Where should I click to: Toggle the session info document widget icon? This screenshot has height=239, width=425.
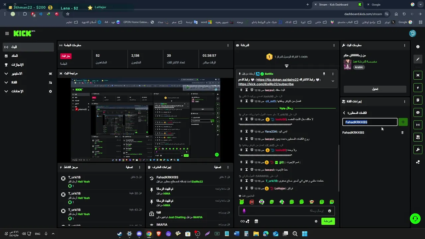click(x=418, y=100)
